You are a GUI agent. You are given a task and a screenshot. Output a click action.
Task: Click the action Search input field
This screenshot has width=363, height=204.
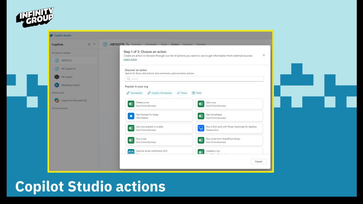(194, 79)
